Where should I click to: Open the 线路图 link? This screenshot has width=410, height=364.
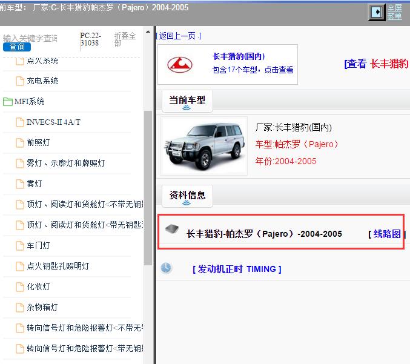coord(387,234)
